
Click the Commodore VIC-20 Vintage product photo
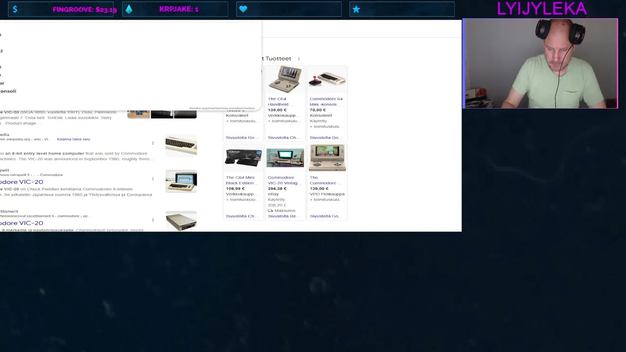click(285, 158)
